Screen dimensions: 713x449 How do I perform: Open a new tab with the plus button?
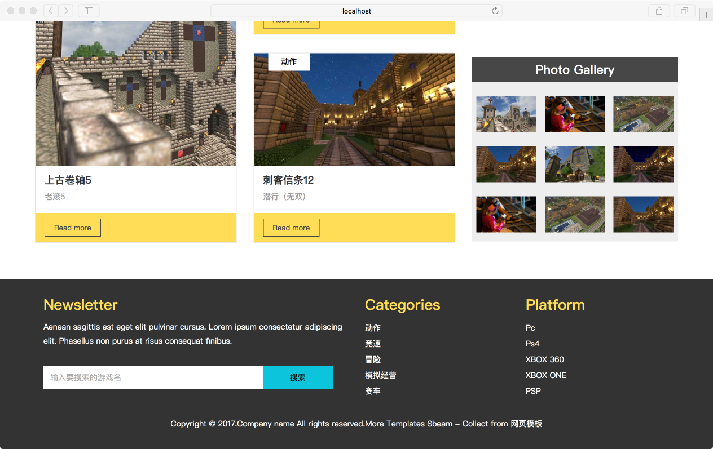click(x=706, y=15)
